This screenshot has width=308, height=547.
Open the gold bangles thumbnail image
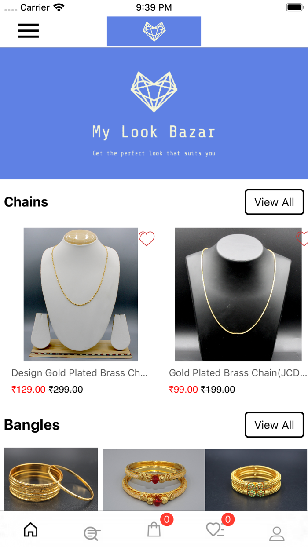(x=51, y=479)
